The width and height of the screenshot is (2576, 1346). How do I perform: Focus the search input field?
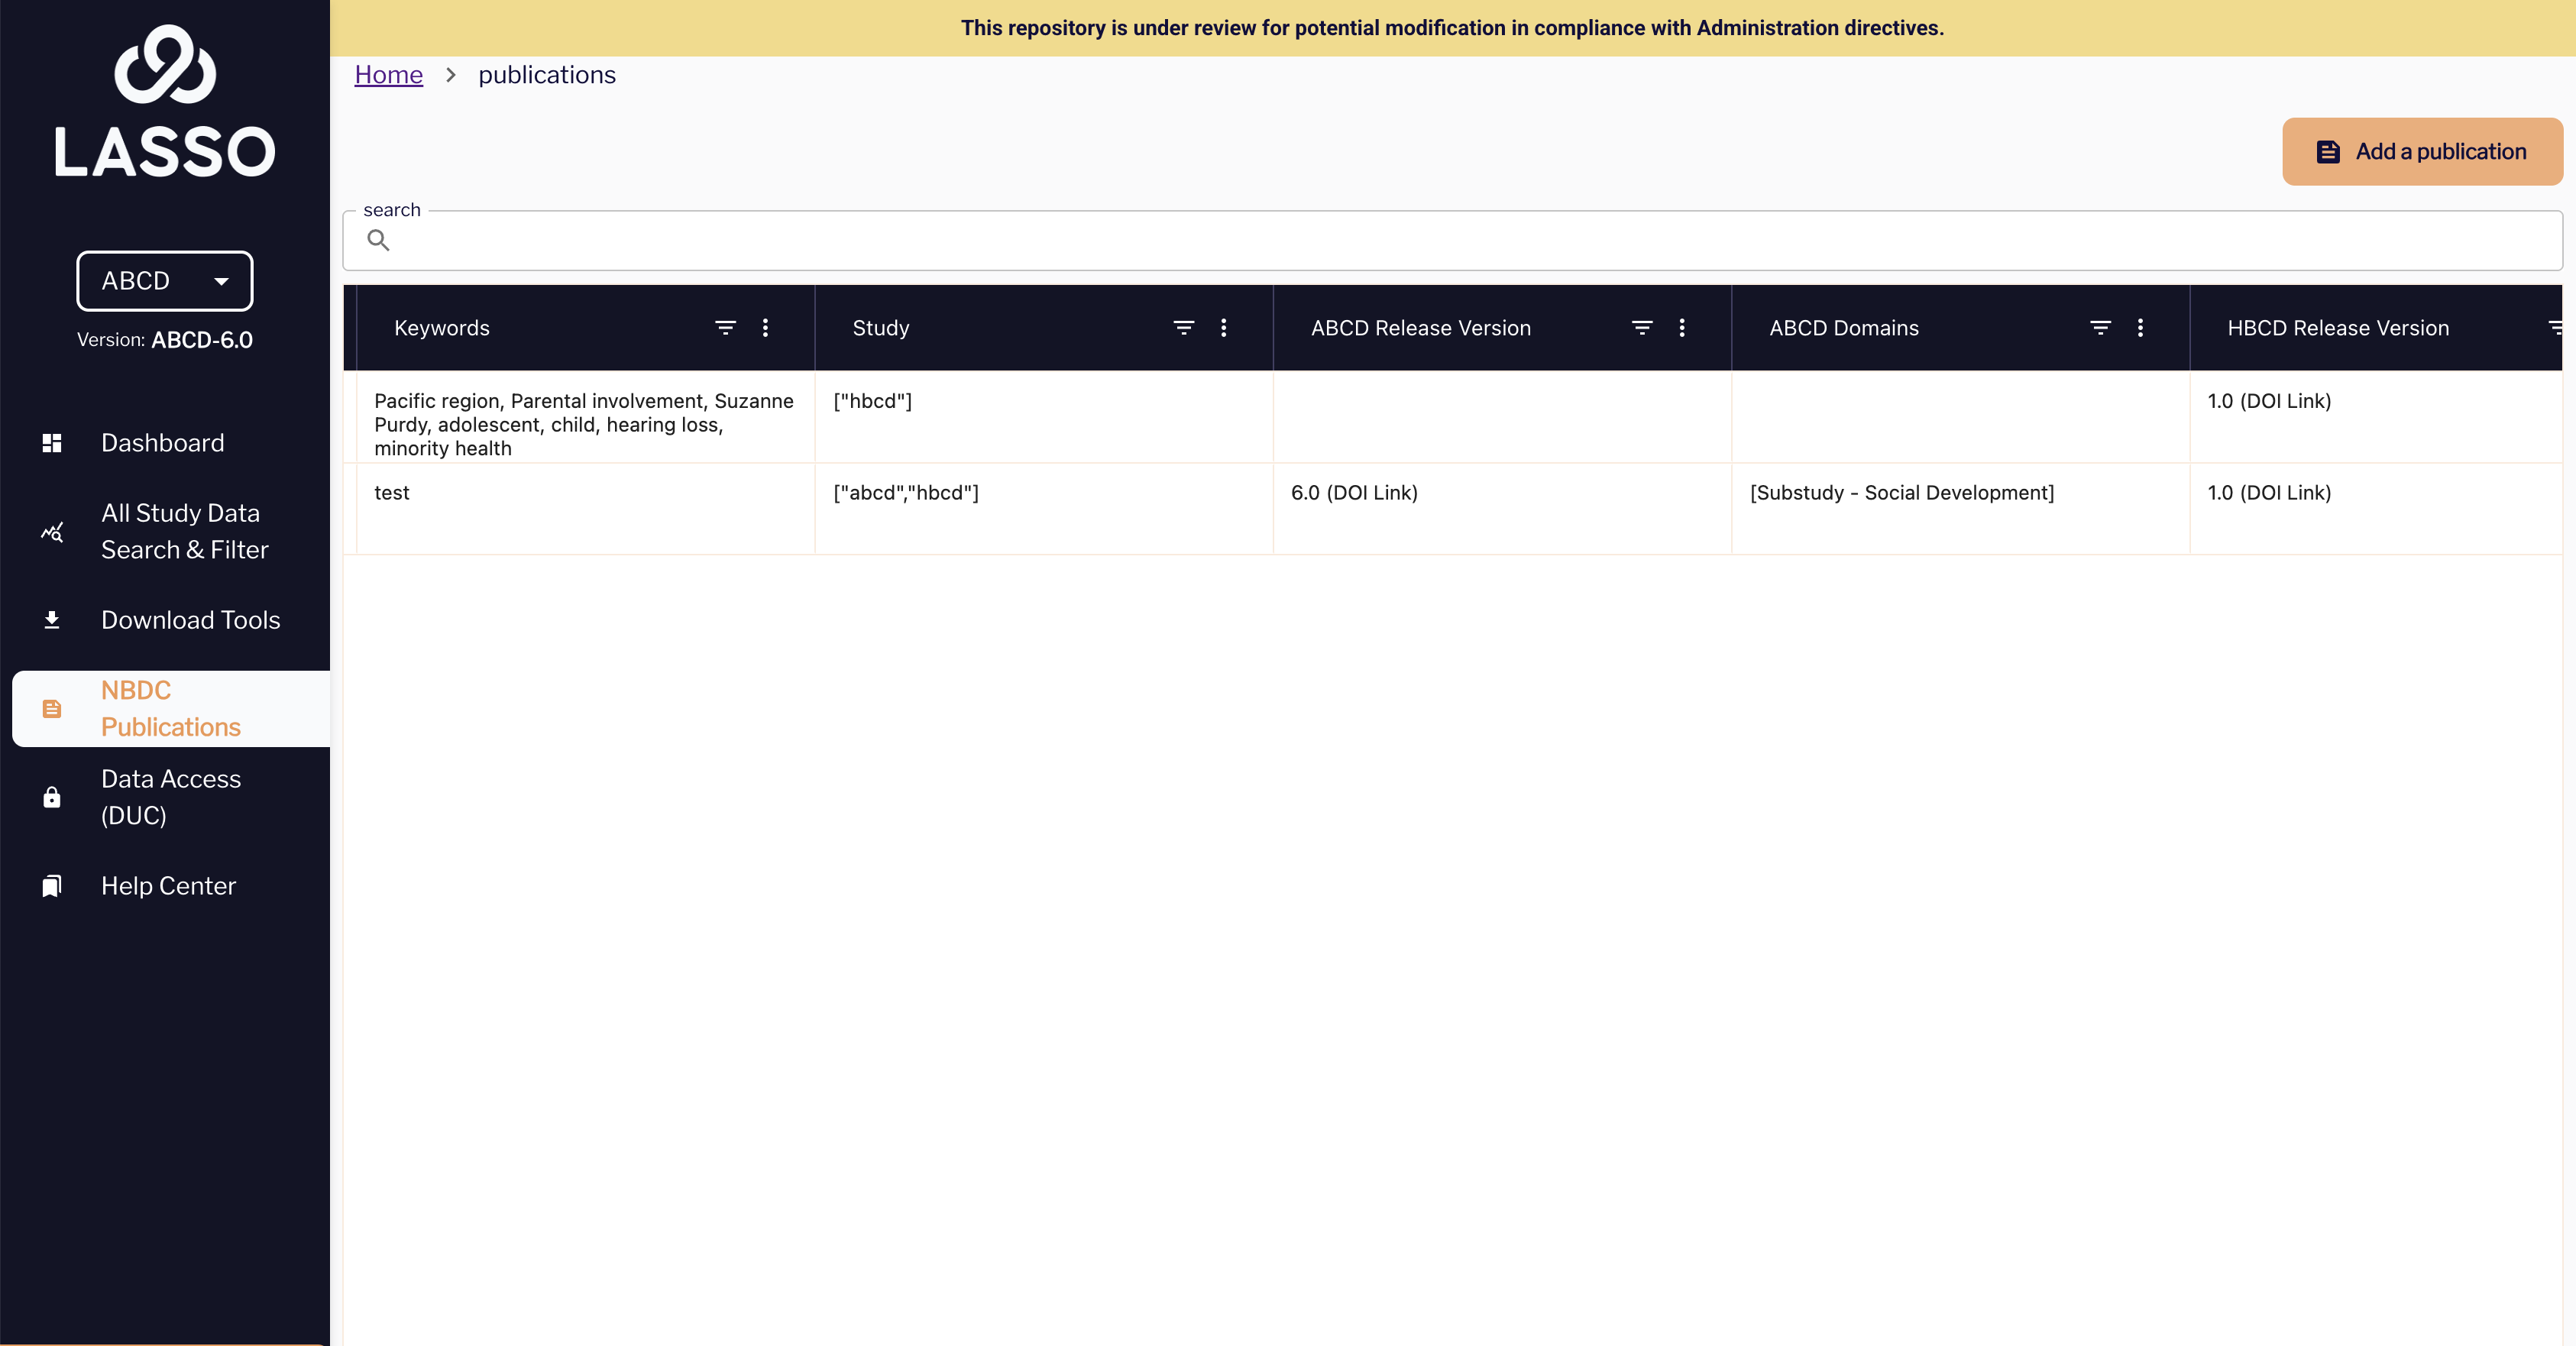[1452, 240]
